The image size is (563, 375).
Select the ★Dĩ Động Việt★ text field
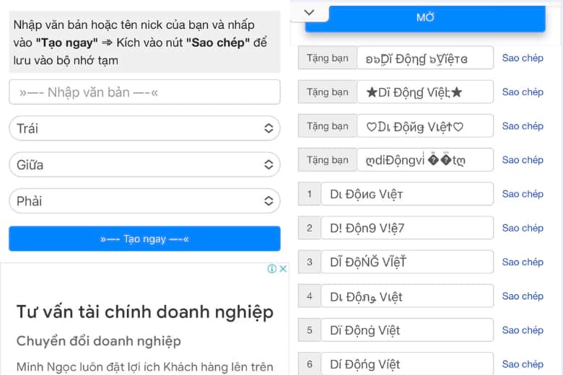(425, 92)
